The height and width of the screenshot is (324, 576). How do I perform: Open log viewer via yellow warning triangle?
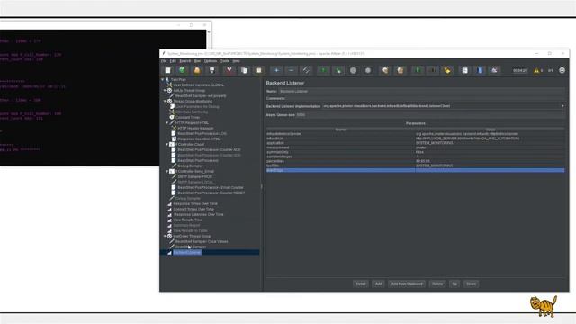coord(536,70)
